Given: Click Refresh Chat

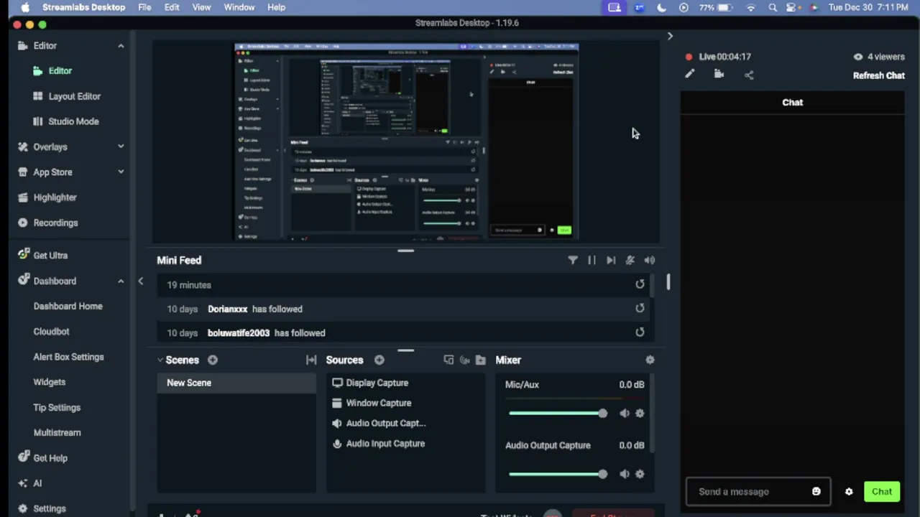Looking at the screenshot, I should 878,75.
